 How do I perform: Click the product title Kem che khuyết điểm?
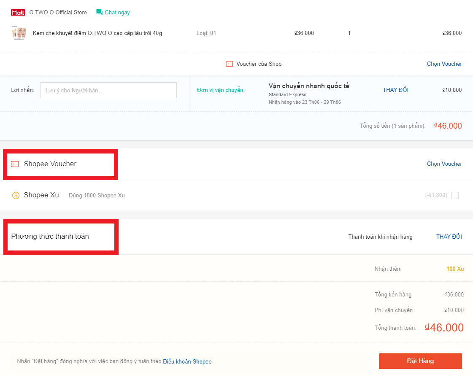click(97, 33)
